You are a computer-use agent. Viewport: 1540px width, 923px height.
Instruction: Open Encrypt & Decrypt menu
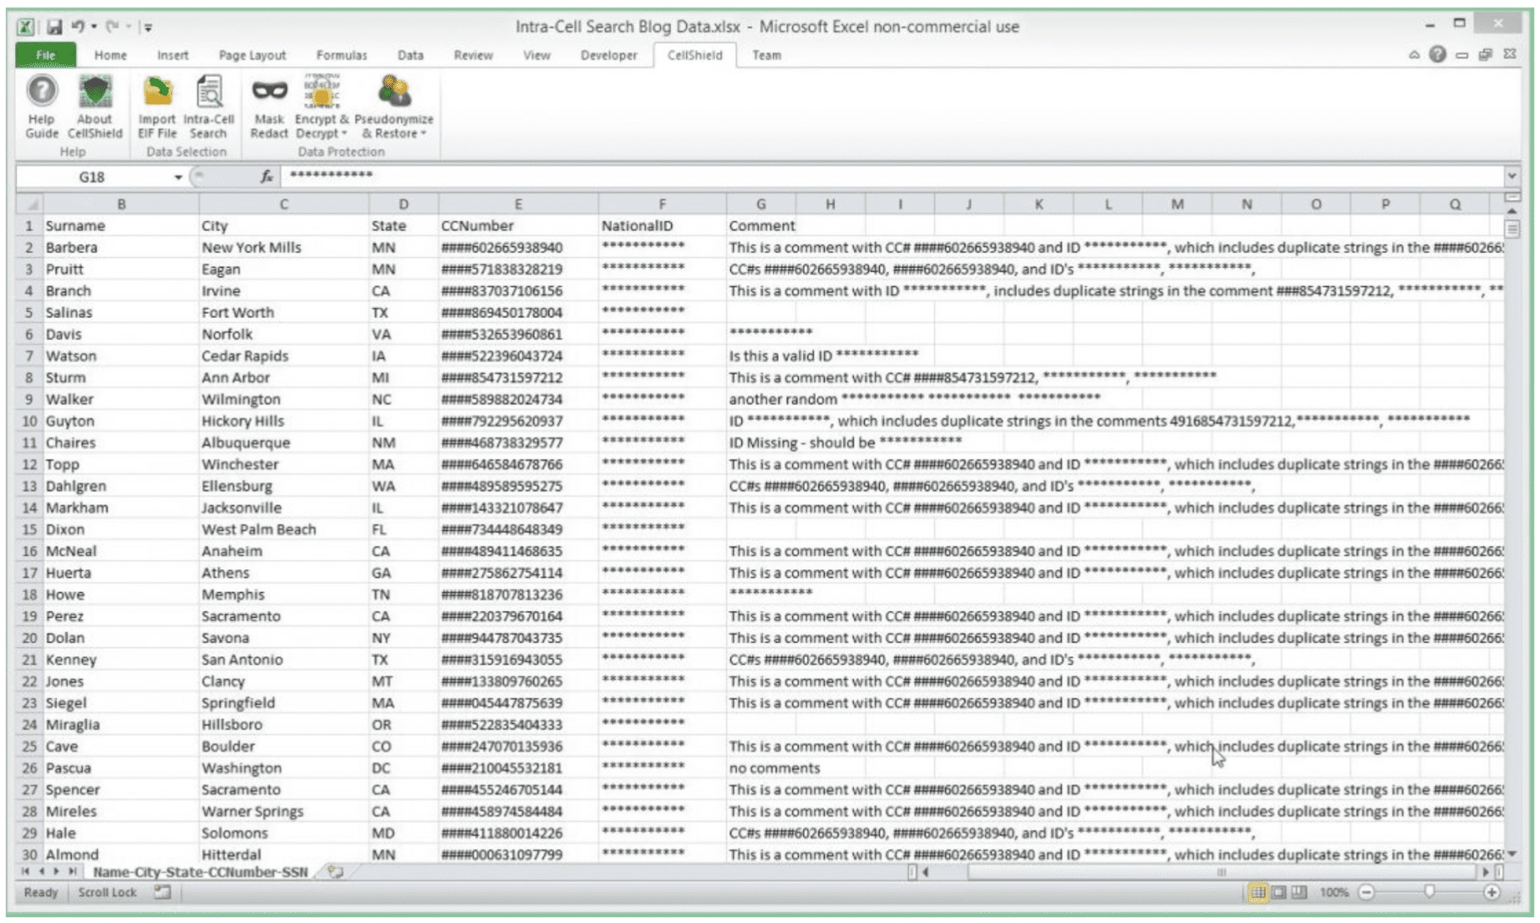pos(322,107)
